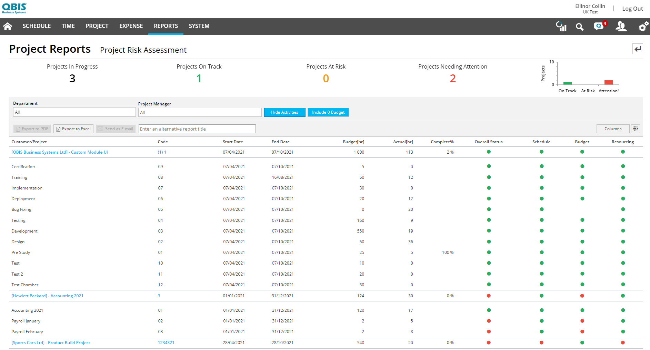Click the red Overall Status dot for Payroll January

[x=489, y=321]
